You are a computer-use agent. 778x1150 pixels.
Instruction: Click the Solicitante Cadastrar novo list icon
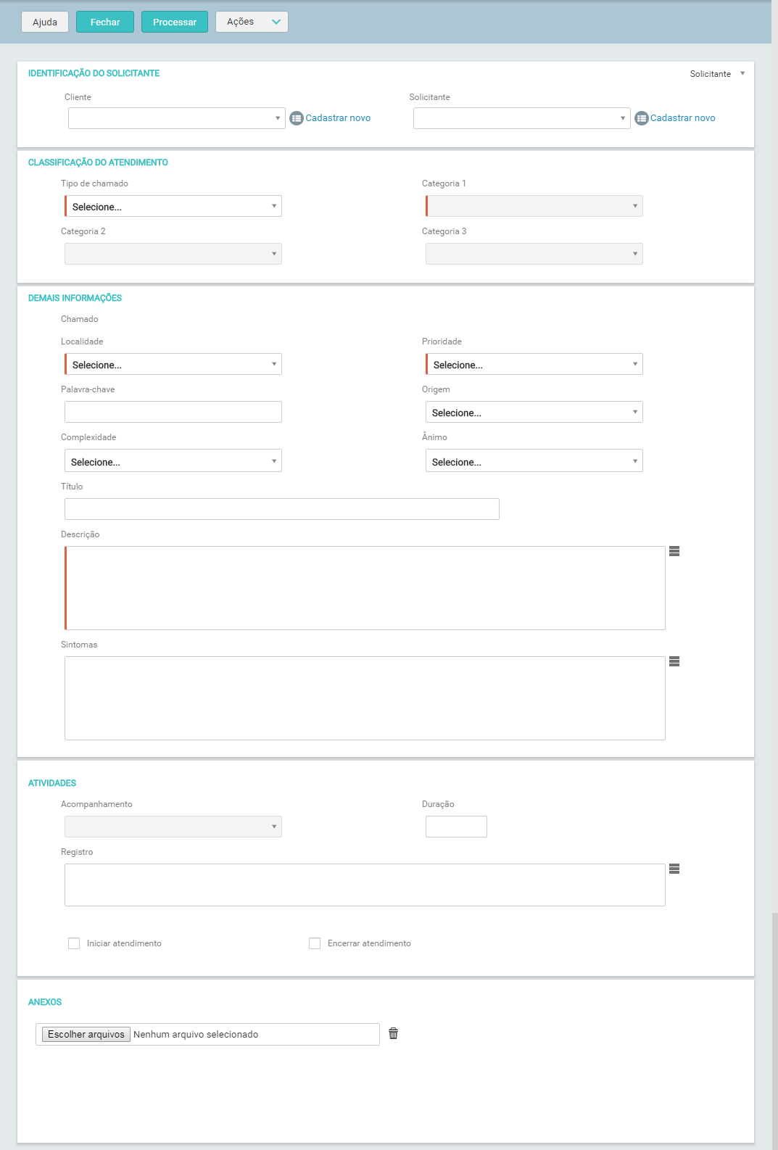click(642, 118)
